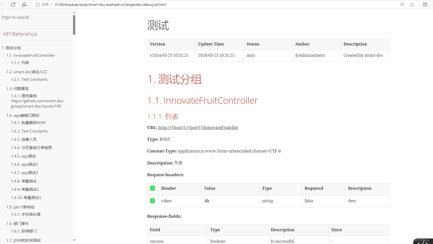
Task: Reload the documentation page
Action: tap(13, 4)
